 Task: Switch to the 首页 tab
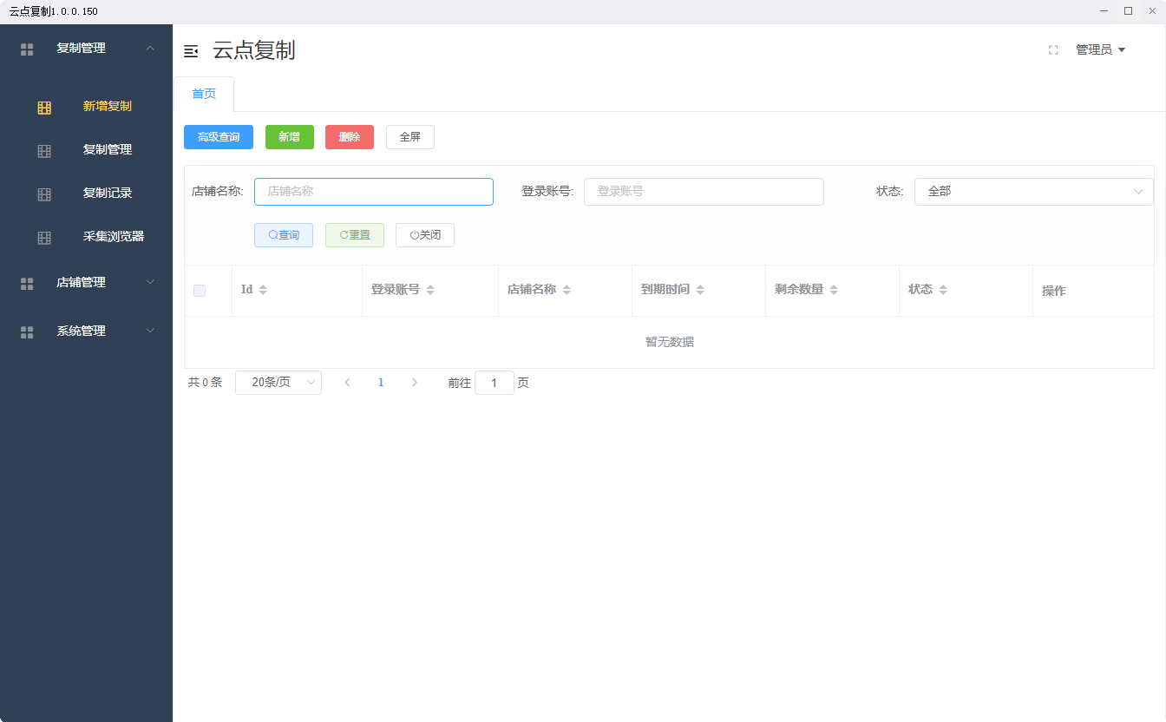[204, 94]
